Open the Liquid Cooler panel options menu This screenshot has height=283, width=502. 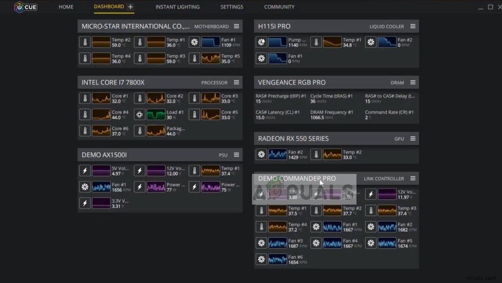[413, 26]
